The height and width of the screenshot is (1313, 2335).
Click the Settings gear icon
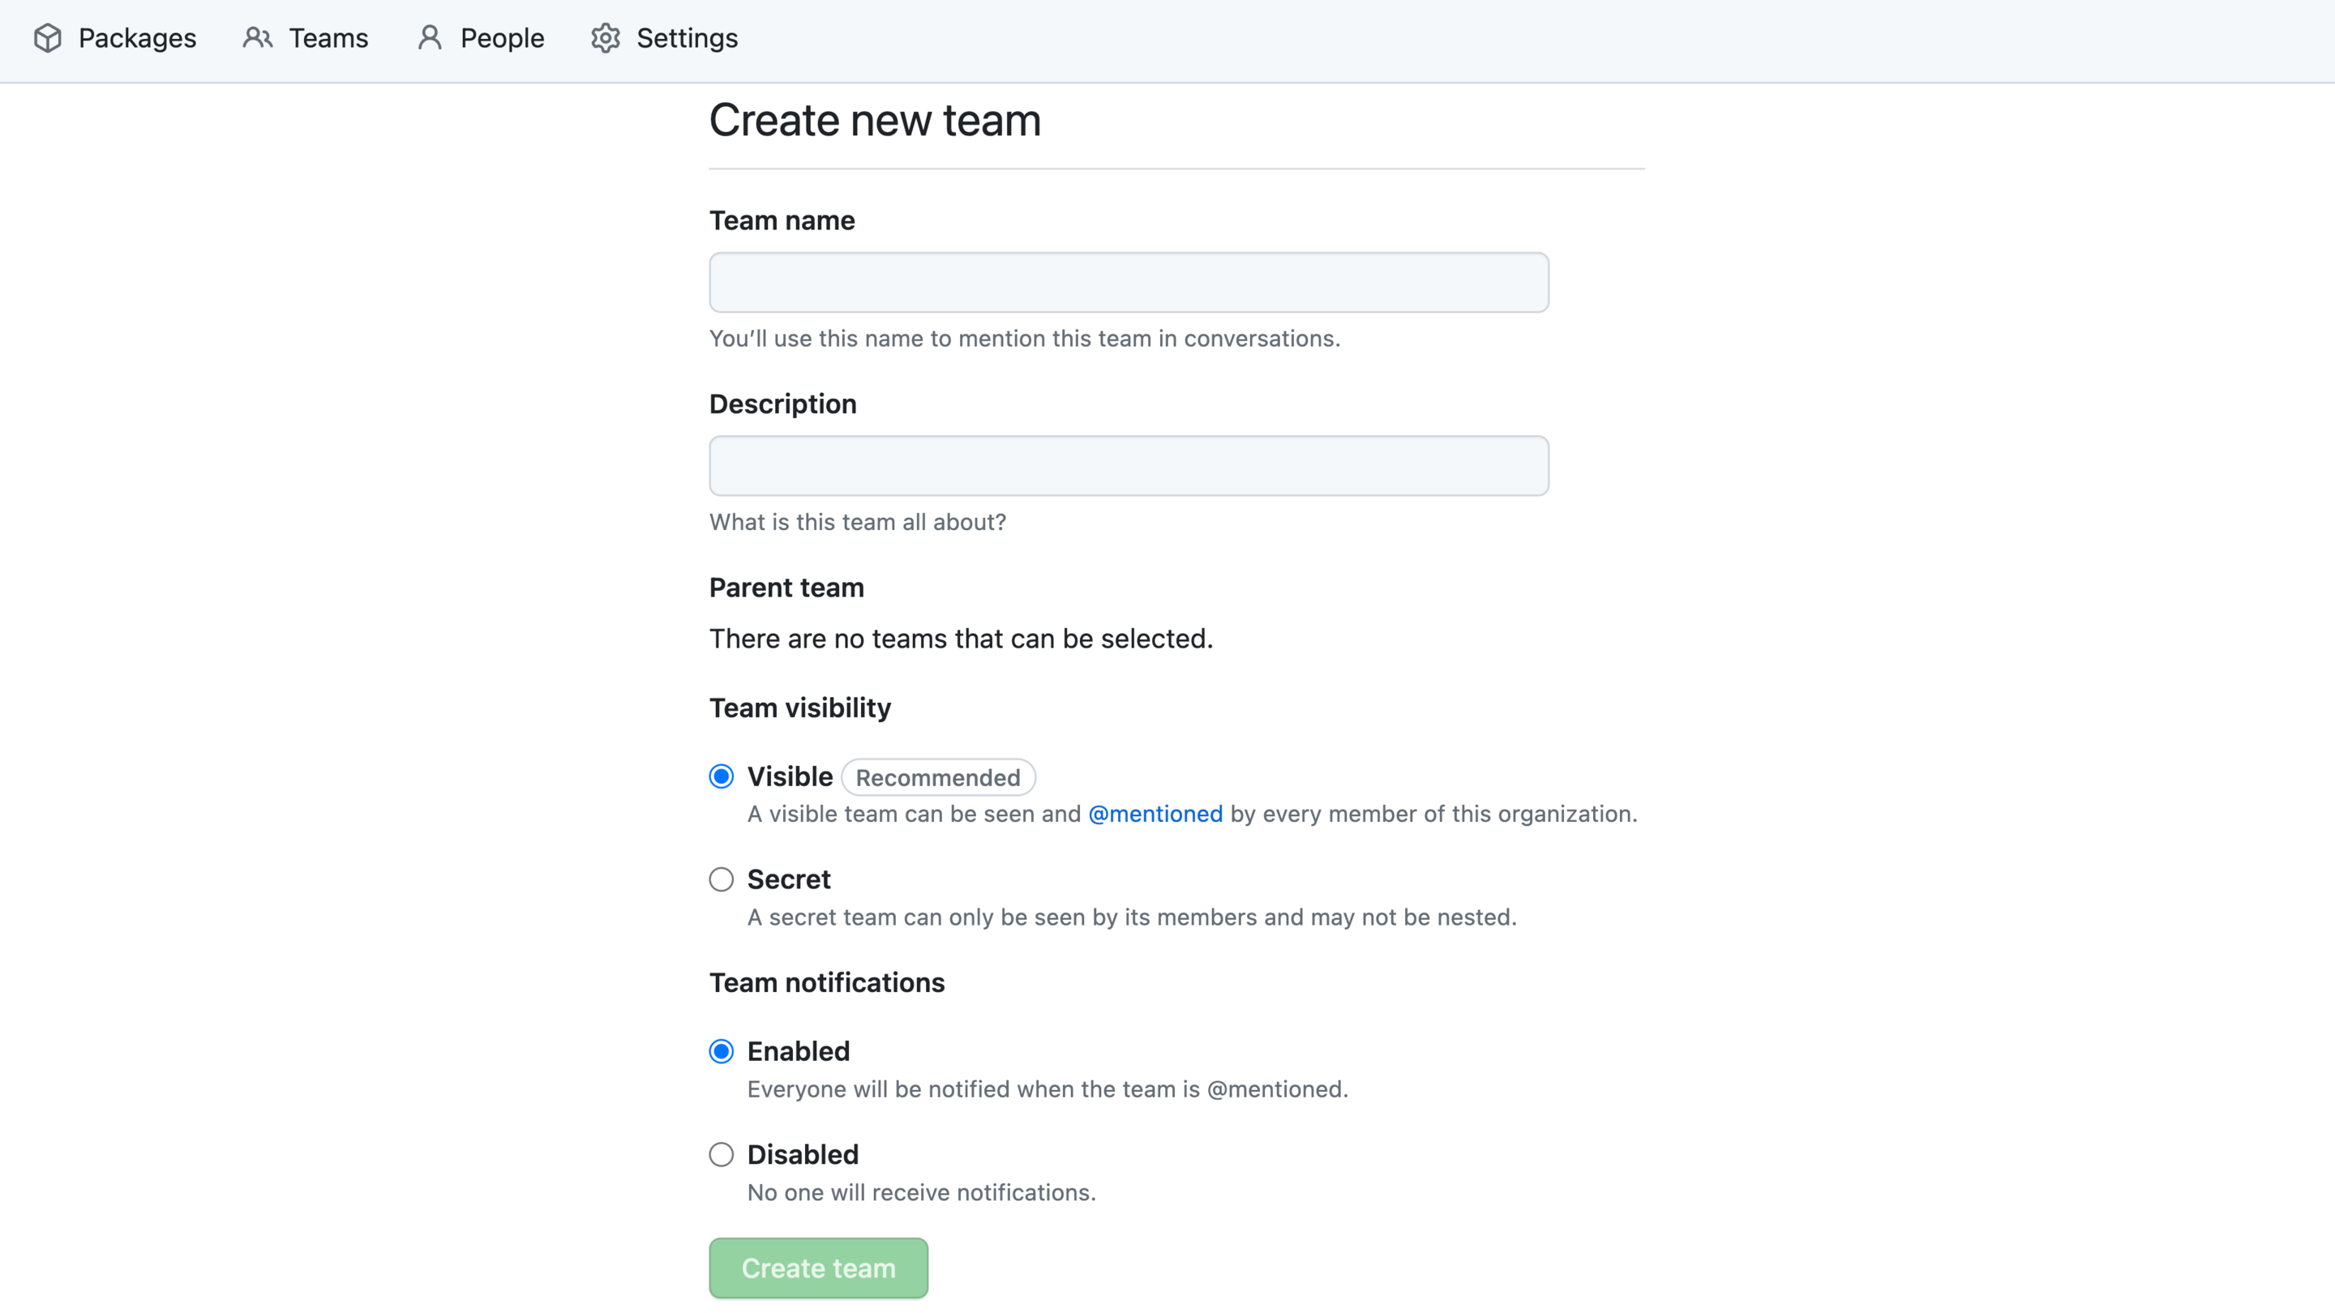coord(605,38)
